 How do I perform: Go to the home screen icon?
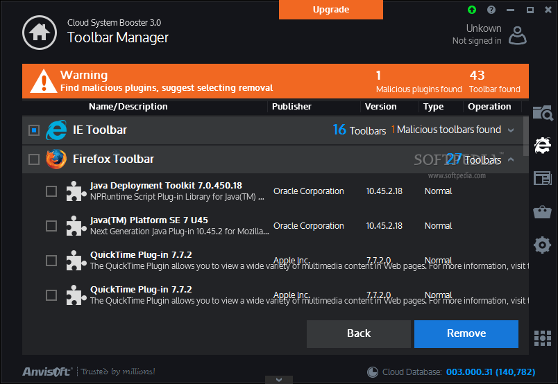coord(40,33)
